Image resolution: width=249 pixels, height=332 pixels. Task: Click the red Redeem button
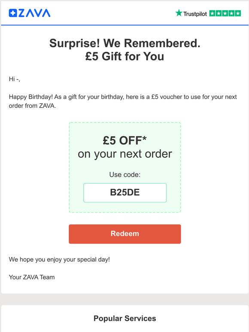(125, 234)
